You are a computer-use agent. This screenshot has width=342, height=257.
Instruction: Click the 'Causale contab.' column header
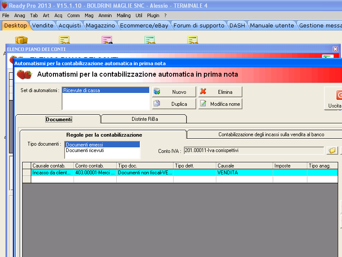click(x=52, y=166)
